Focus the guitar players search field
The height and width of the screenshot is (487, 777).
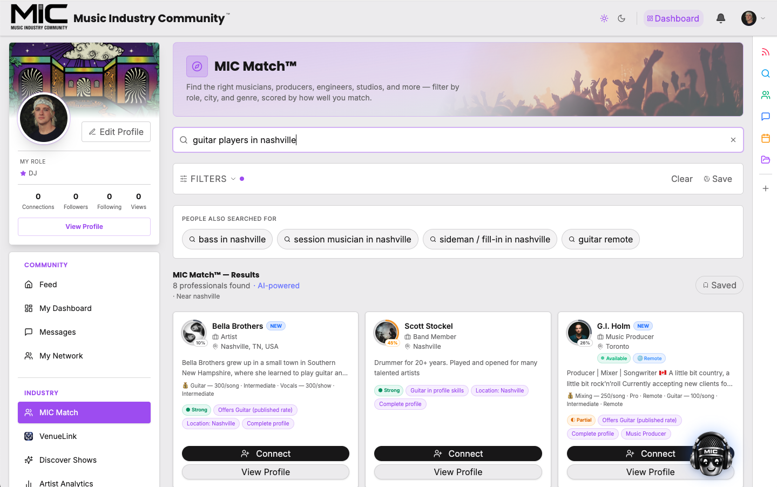(x=458, y=140)
